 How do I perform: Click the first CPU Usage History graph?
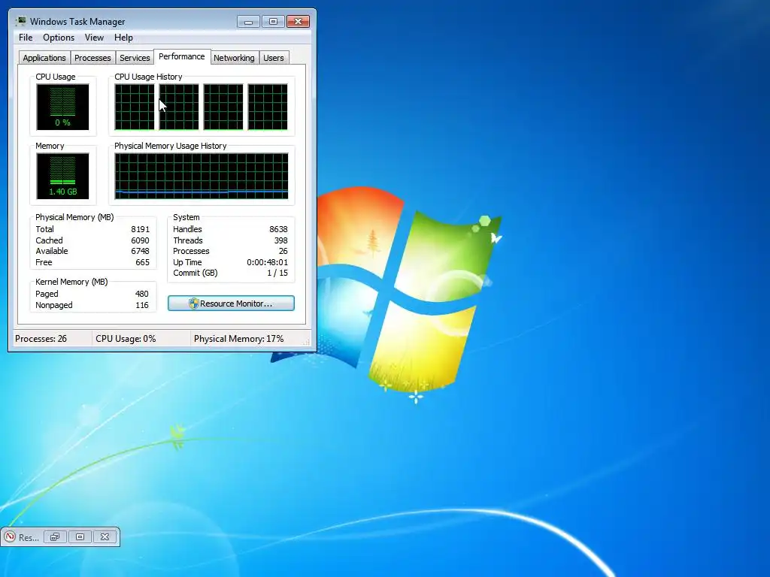134,107
